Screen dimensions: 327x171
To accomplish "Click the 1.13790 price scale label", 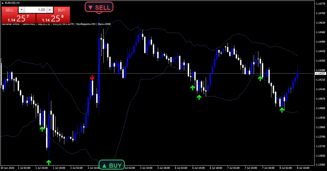I will (x=320, y=137).
